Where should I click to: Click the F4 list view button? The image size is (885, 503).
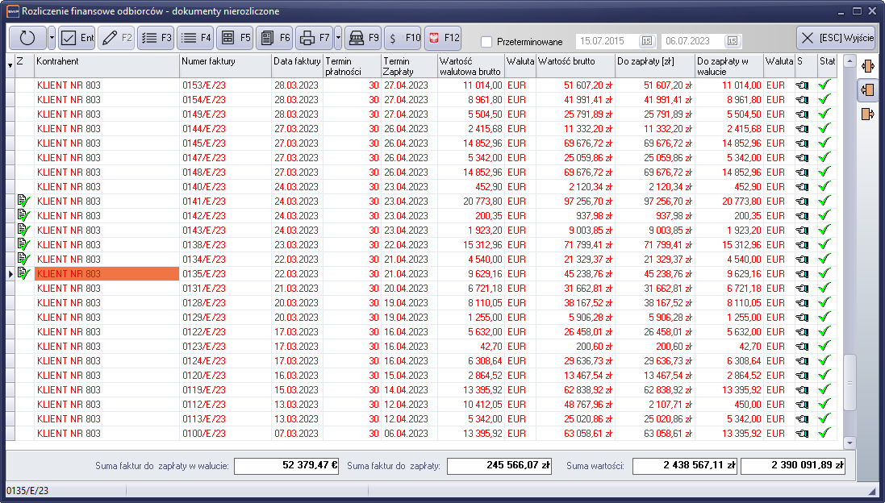click(x=195, y=38)
